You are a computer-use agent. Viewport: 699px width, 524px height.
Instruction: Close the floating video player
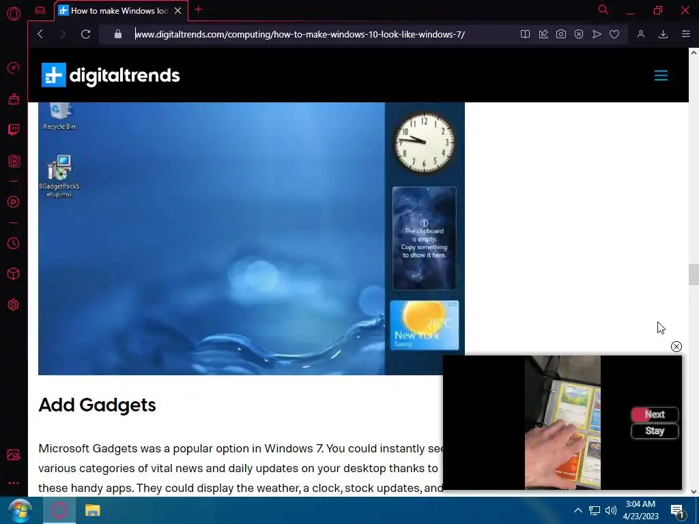[x=676, y=347]
